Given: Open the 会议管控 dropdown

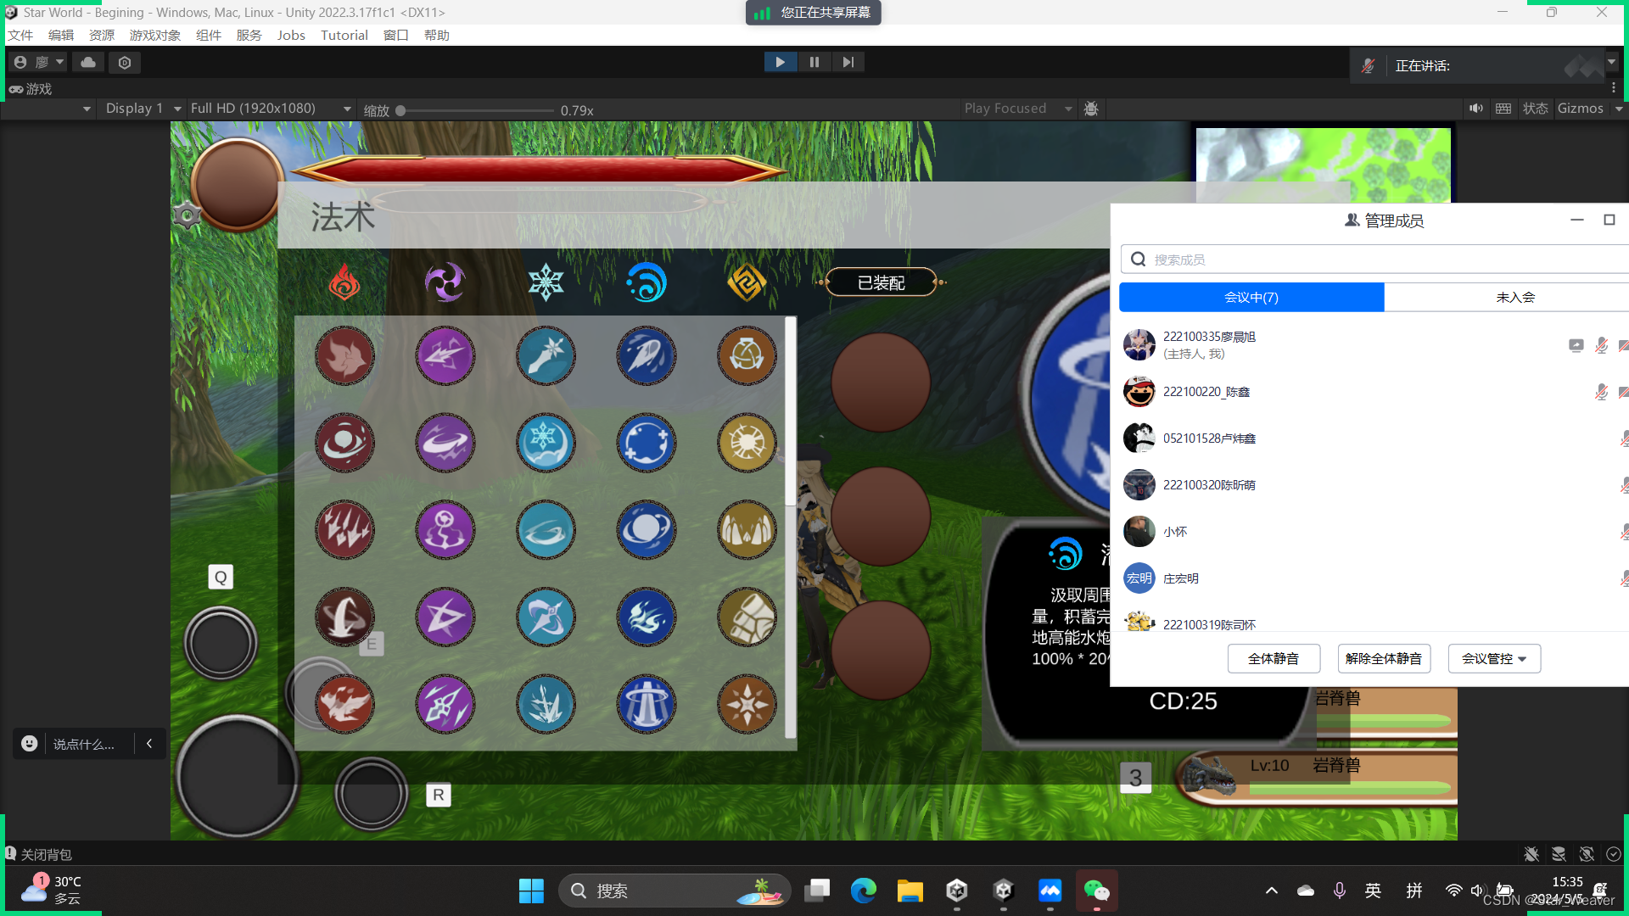Looking at the screenshot, I should (x=1494, y=658).
